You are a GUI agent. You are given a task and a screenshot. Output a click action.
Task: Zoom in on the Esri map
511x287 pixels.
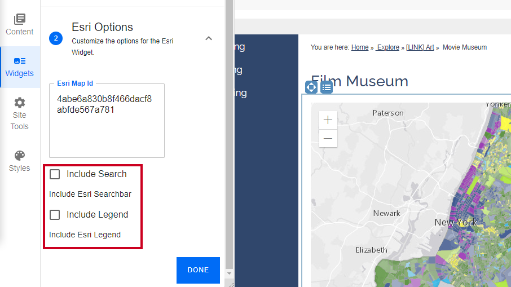click(x=328, y=120)
